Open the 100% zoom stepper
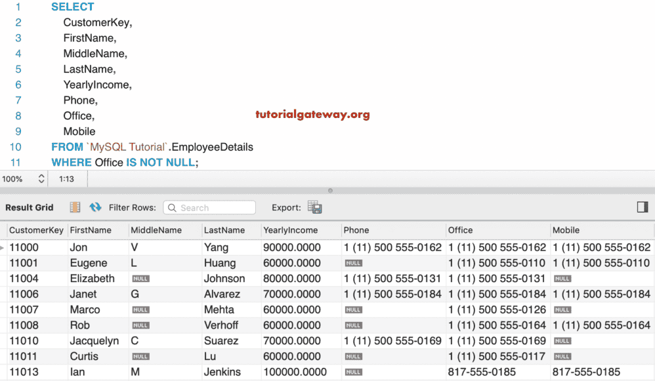Screen dimensions: 655x381 click(41, 179)
